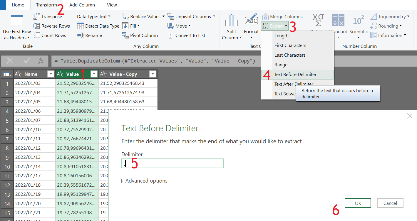
Task: Click the formula bar cancel X icon
Action: (10, 61)
